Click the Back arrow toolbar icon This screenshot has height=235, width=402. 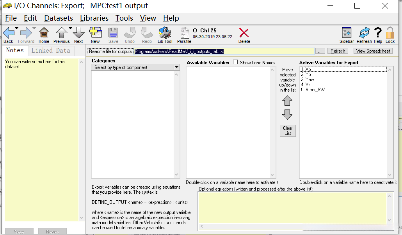9,33
